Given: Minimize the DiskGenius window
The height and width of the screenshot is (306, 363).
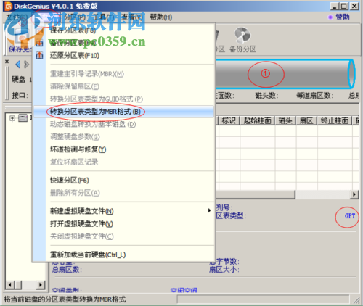Looking at the screenshot, I should (x=335, y=6).
